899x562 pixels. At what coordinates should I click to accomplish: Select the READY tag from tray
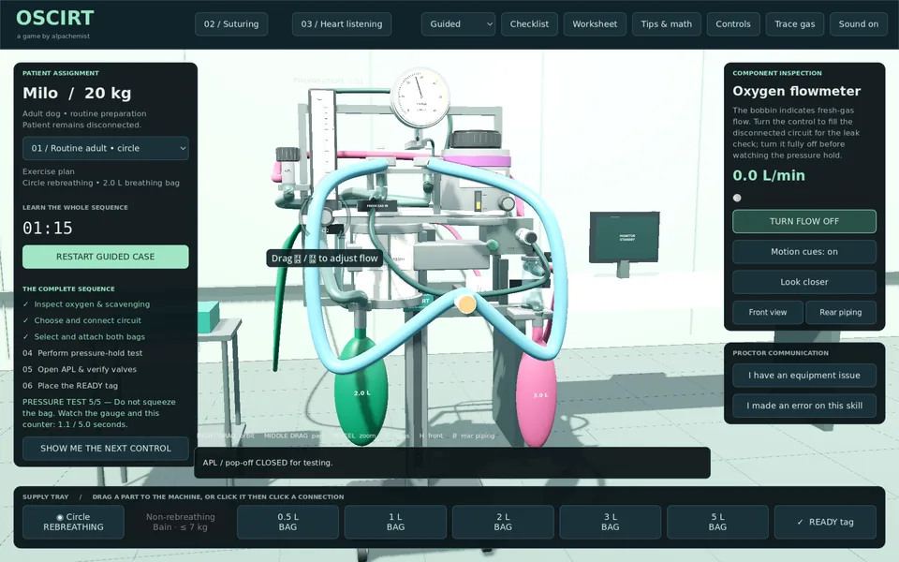coord(825,522)
